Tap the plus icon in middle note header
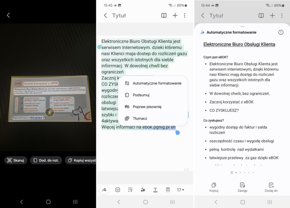 point(175,15)
